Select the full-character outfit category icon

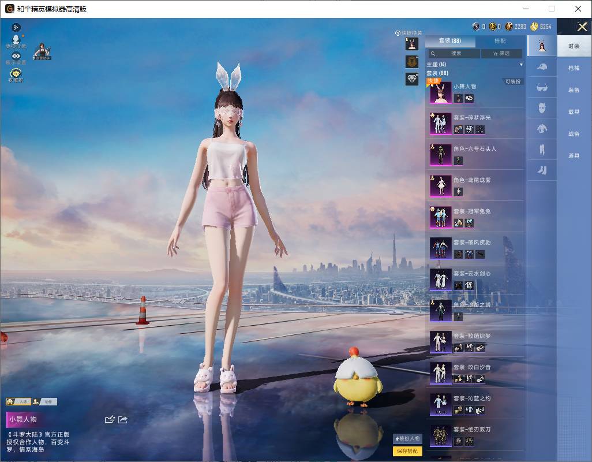click(542, 46)
